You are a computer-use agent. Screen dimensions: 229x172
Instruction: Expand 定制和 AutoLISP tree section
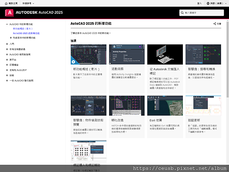[7, 70]
